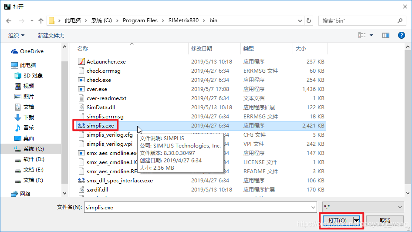This screenshot has width=412, height=232.
Task: Open file type filter *.* dropdown
Action: [363, 207]
